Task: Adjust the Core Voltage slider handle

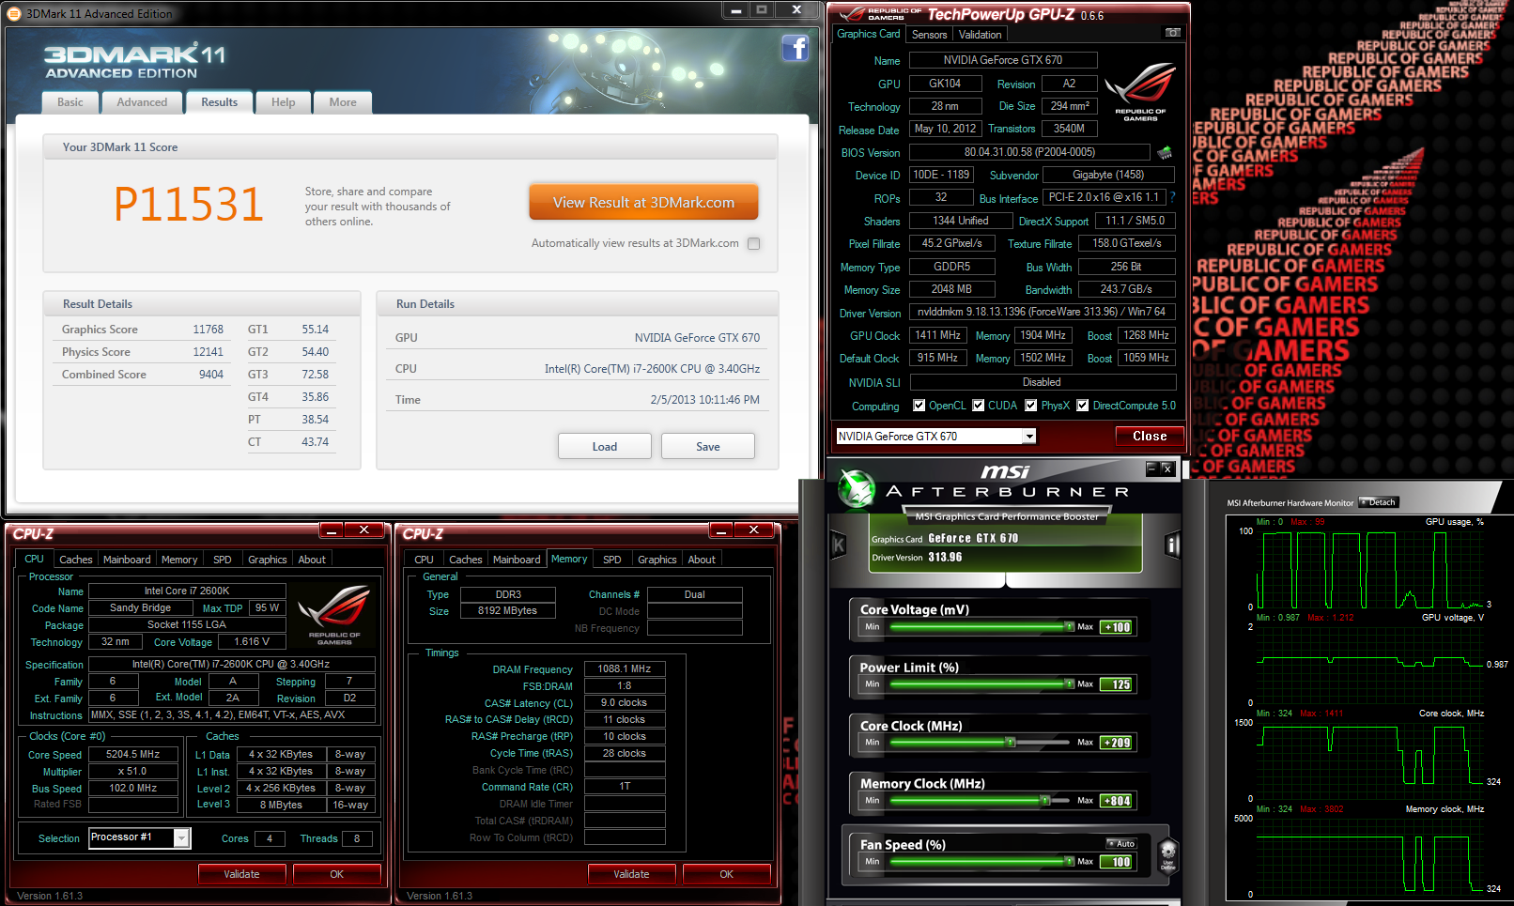Action: tap(1070, 627)
